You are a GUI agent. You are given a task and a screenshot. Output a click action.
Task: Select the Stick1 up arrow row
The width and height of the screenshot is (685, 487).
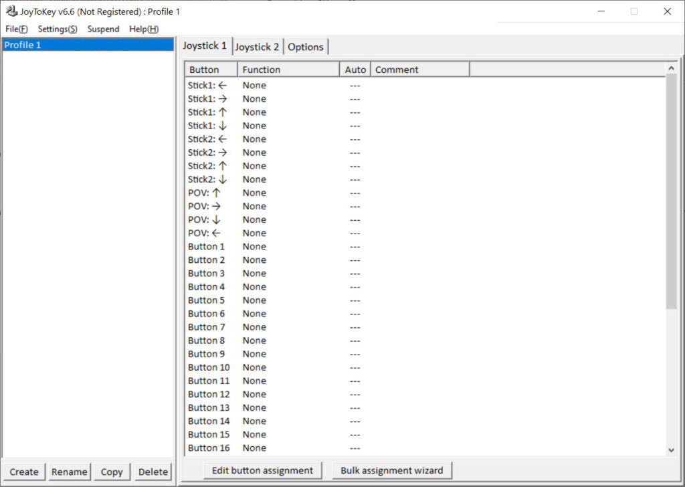coord(425,112)
